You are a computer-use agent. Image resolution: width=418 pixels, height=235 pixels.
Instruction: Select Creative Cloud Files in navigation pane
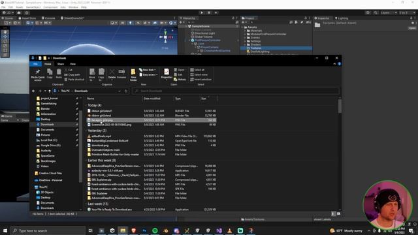(x=50, y=173)
